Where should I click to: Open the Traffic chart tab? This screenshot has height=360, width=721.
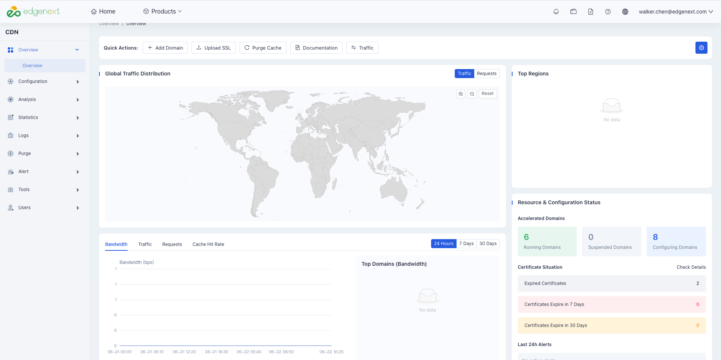145,244
